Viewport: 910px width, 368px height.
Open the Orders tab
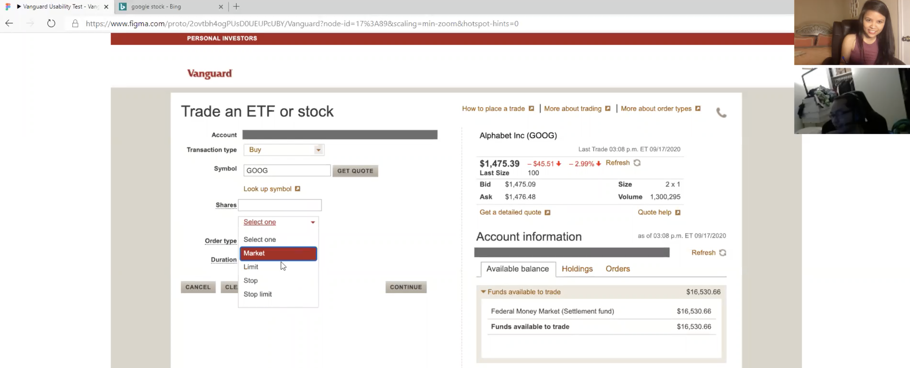[x=618, y=269]
